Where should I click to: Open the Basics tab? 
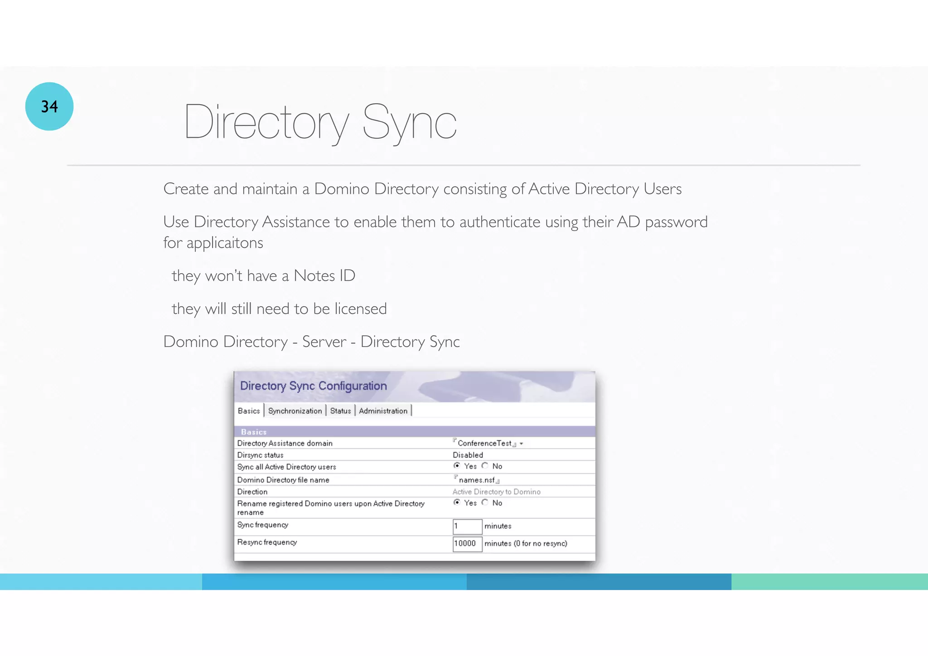tap(249, 410)
